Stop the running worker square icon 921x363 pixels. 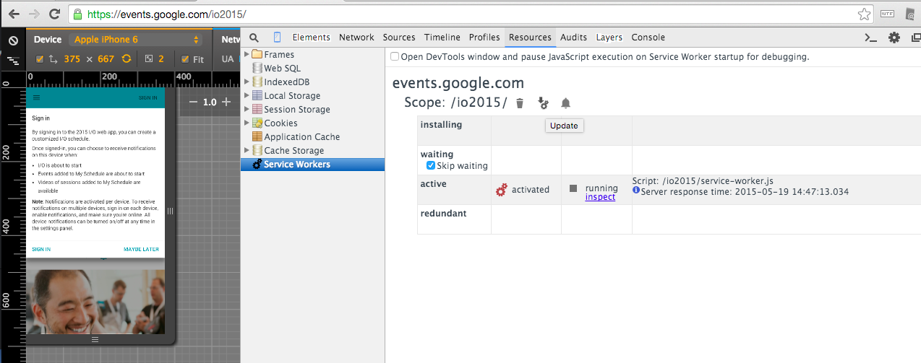tap(573, 188)
